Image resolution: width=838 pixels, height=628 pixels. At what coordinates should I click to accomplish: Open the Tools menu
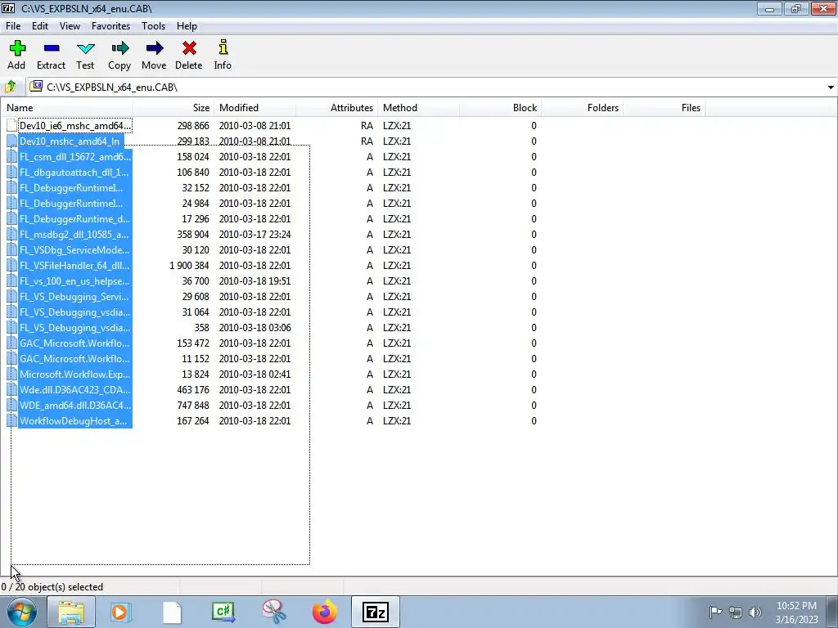pyautogui.click(x=153, y=25)
